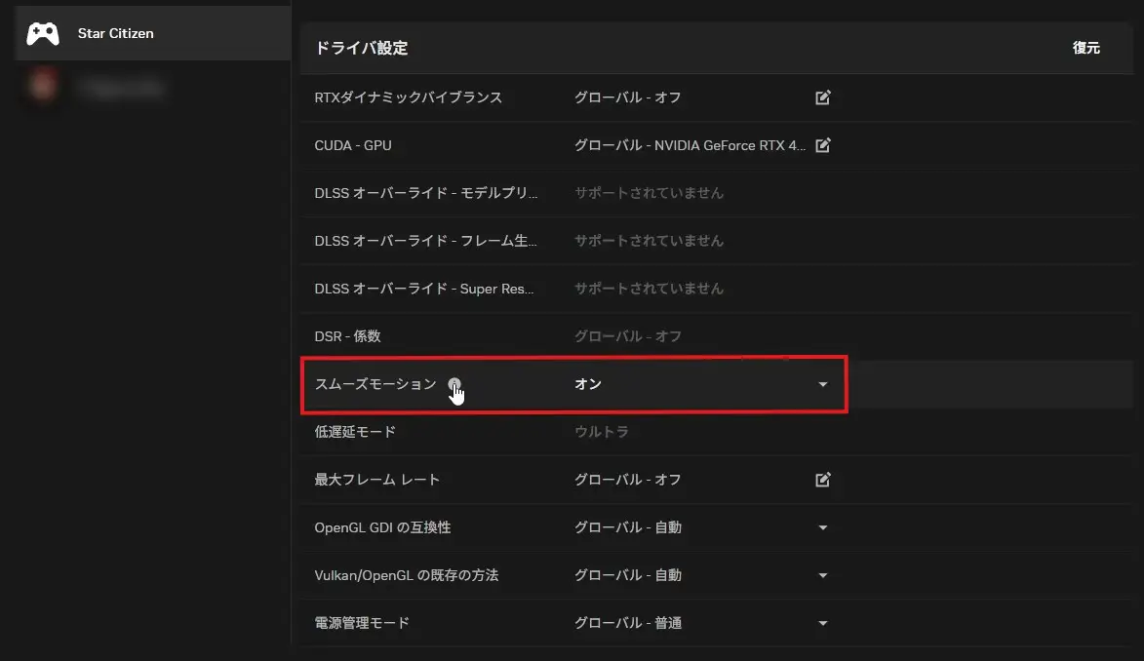Edit the CUDA - GPU setting icon
This screenshot has height=661, width=1144.
coord(823,145)
